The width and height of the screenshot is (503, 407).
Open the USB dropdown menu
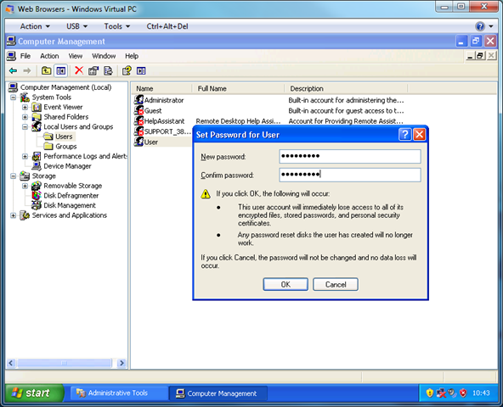click(76, 26)
